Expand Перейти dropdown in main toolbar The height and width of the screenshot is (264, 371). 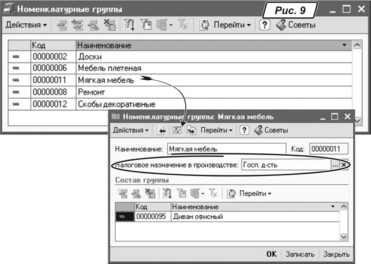232,26
